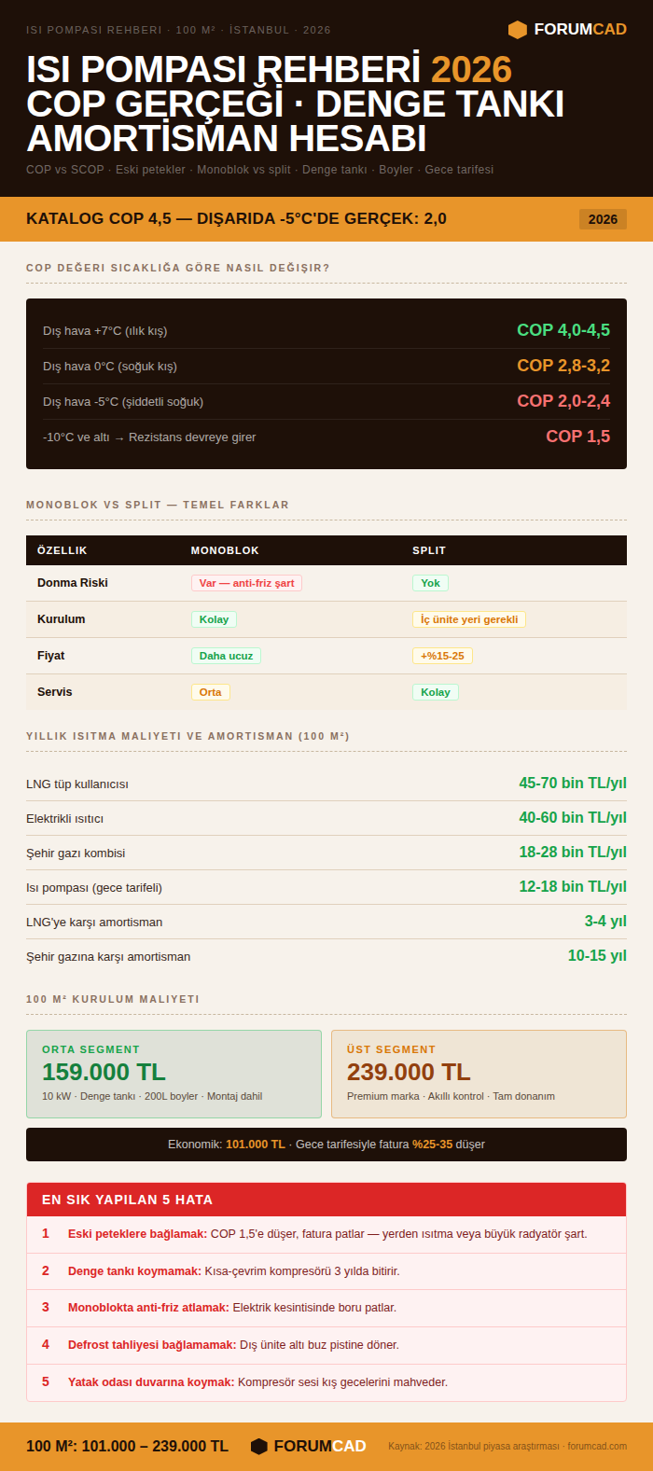Select the '+%15-25' split price tag
653x1471 pixels.
[x=442, y=656]
